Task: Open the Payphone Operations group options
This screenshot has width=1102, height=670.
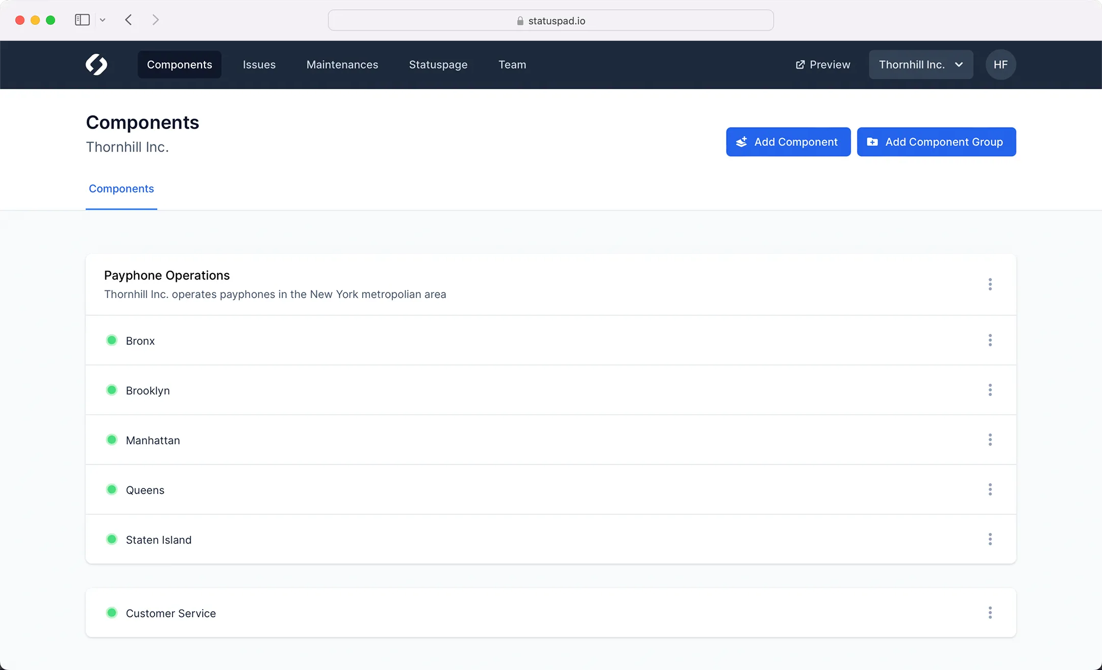Action: (990, 284)
